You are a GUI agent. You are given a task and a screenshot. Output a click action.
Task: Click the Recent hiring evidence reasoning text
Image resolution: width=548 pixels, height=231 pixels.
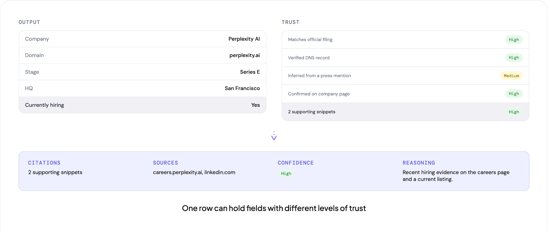[x=456, y=176]
